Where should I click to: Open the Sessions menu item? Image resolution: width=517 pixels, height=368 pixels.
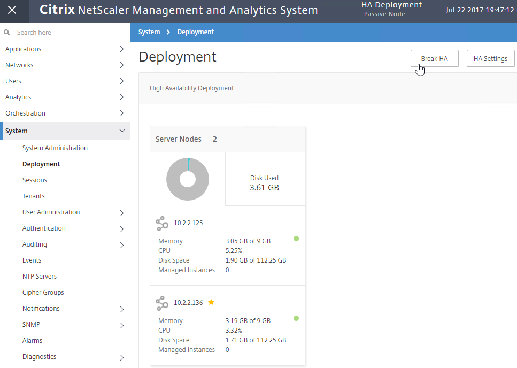[35, 180]
